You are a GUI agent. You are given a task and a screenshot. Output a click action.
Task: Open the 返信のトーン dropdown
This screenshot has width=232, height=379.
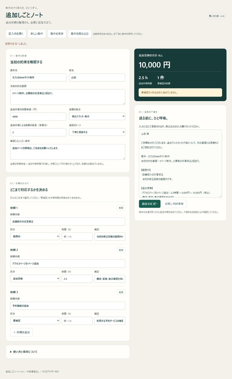point(97,132)
